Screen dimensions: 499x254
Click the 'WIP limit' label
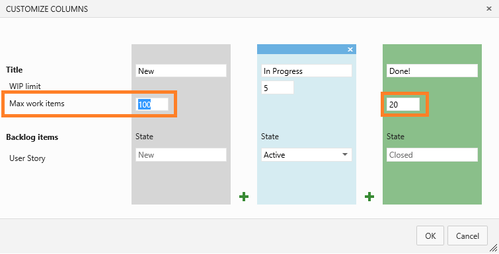[x=25, y=86]
